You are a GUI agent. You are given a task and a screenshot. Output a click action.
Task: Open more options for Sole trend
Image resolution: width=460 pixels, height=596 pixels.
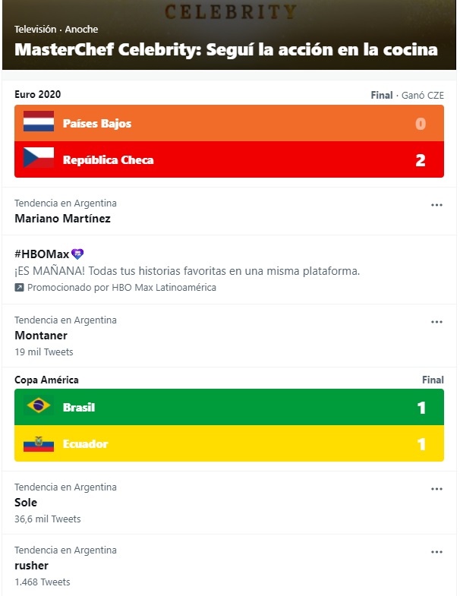click(436, 489)
